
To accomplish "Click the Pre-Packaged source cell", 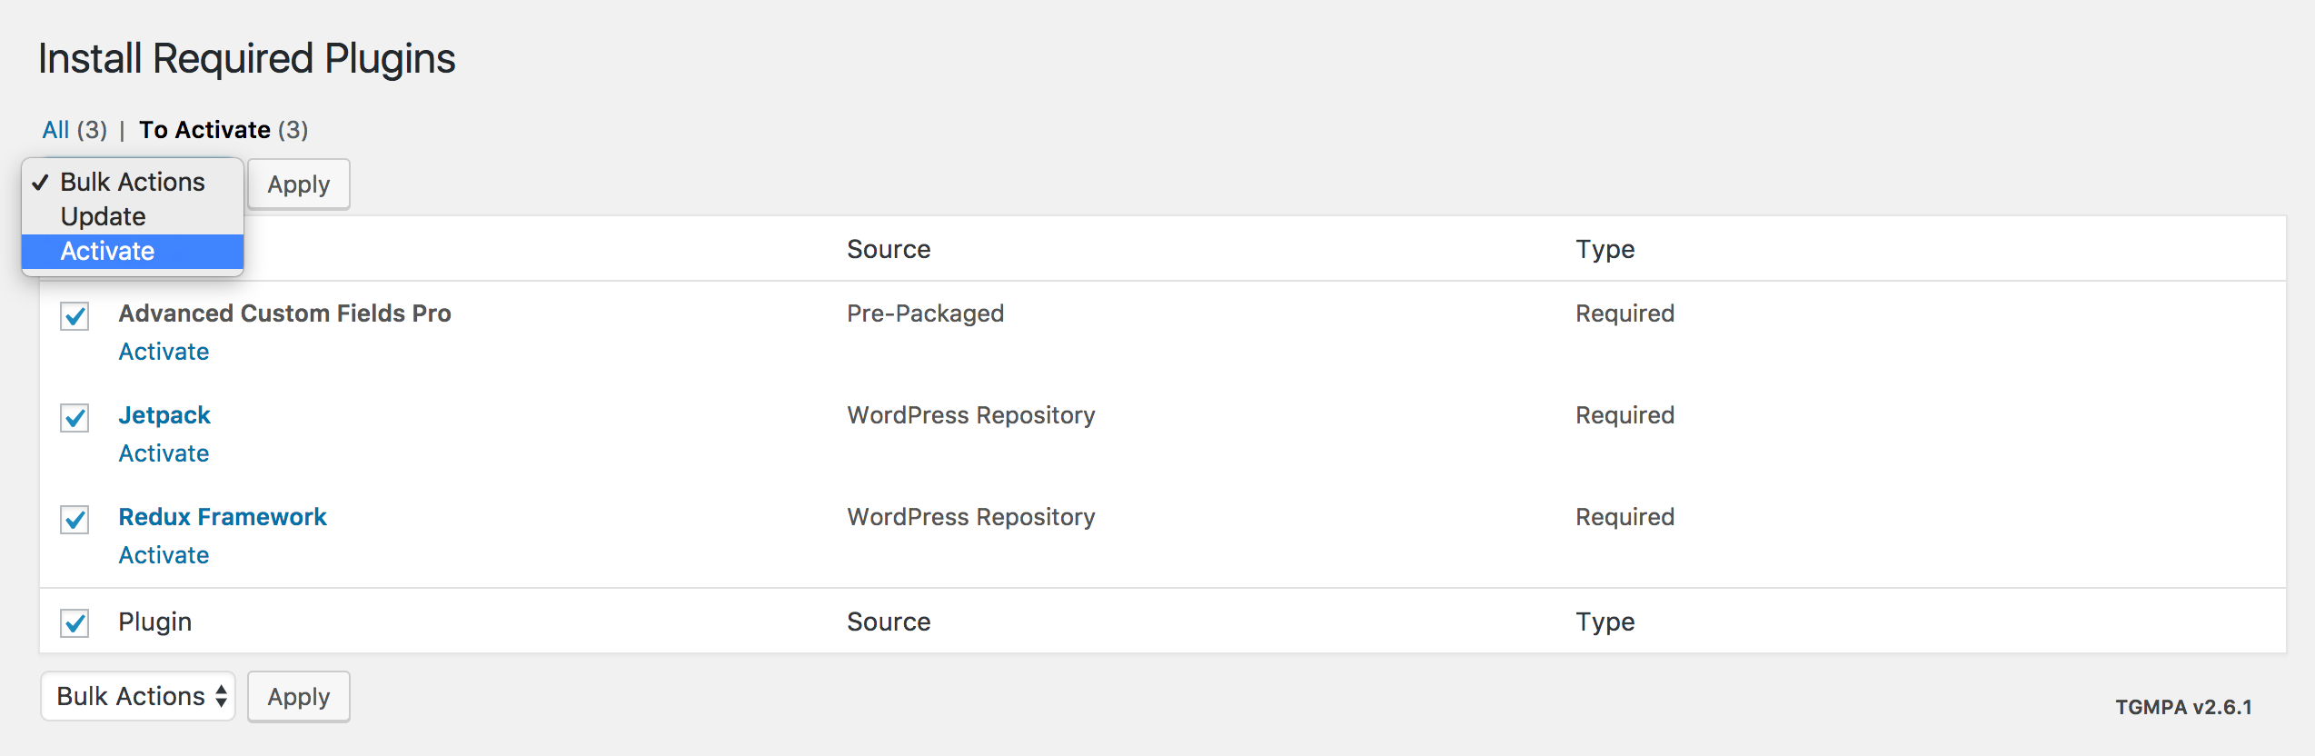I will click(926, 313).
